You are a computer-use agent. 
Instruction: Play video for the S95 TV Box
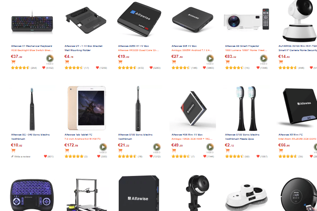[x=210, y=59]
